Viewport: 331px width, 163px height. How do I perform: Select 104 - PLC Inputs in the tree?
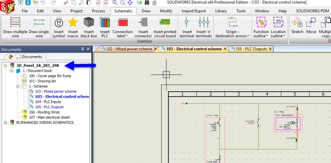coord(48,102)
